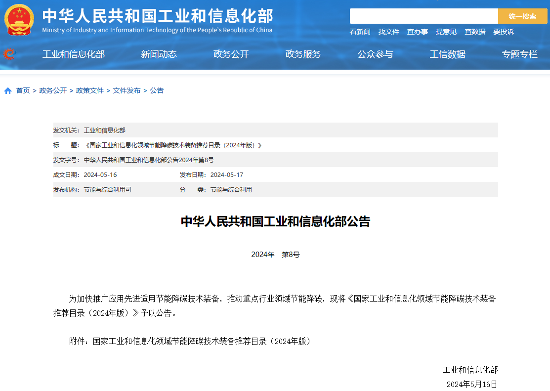Image resolution: width=550 pixels, height=391 pixels.
Task: Select 工信数据 navigation menu item
Action: coord(447,54)
